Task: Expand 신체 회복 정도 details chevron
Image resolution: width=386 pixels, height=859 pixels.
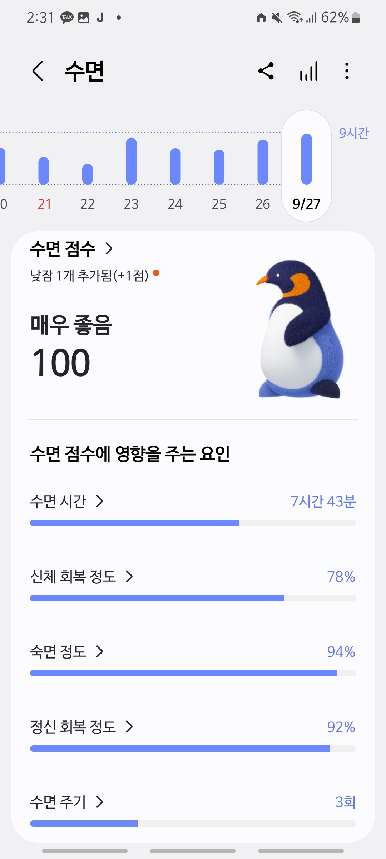Action: 129,577
